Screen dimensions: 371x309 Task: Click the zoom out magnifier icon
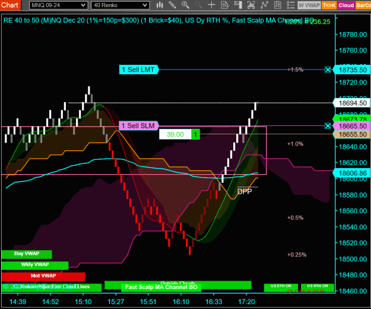coord(198,5)
